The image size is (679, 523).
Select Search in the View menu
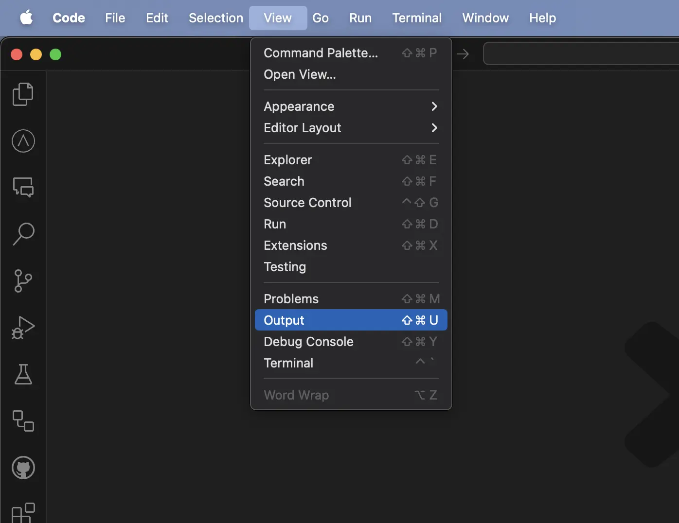(351, 181)
